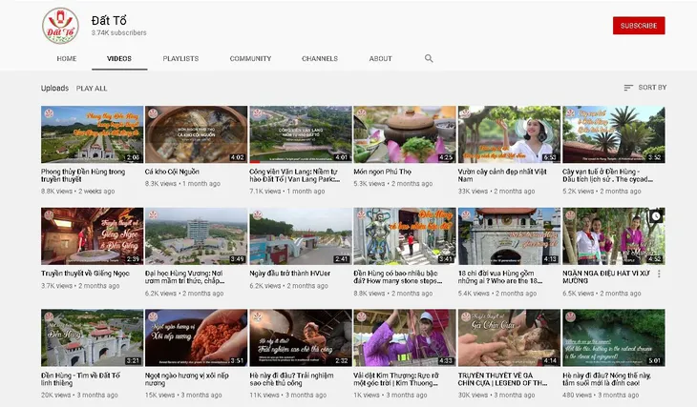This screenshot has height=407, width=697.
Task: Click the red SUBSCRIBE button
Action: pyautogui.click(x=639, y=26)
